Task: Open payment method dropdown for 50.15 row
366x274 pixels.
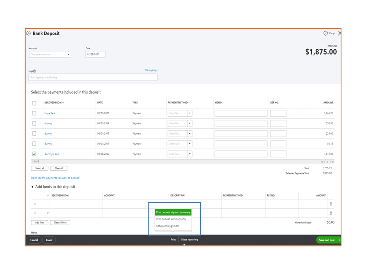Action: pyautogui.click(x=190, y=144)
